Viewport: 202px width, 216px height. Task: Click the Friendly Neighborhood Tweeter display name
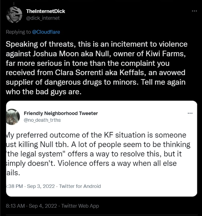point(61,113)
